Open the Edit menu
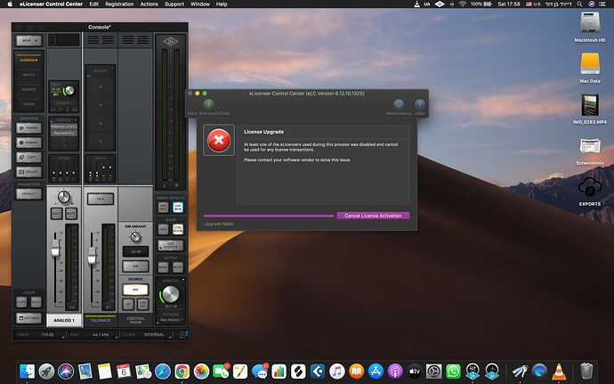 [94, 4]
